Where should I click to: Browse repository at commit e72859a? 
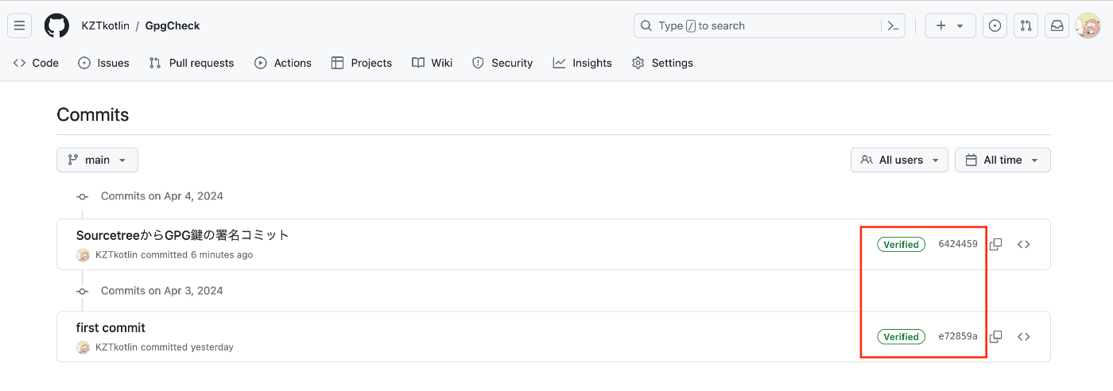[x=1024, y=337]
